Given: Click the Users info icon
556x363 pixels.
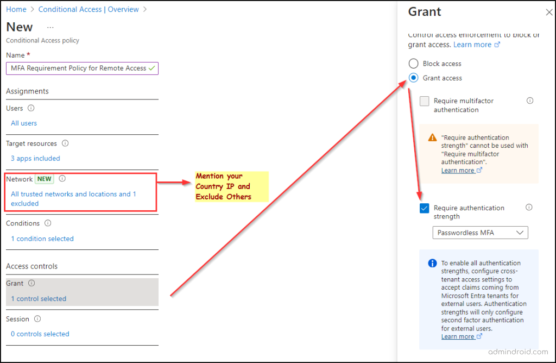Looking at the screenshot, I should click(31, 108).
